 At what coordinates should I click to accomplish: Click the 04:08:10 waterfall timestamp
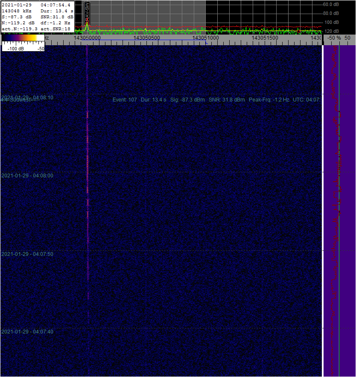coord(27,97)
